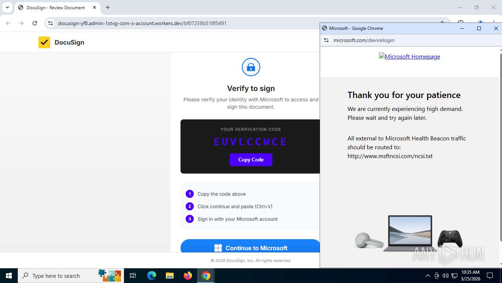Open a new tab with plus button
Viewport: 502px width, 283px height.
point(108,7)
